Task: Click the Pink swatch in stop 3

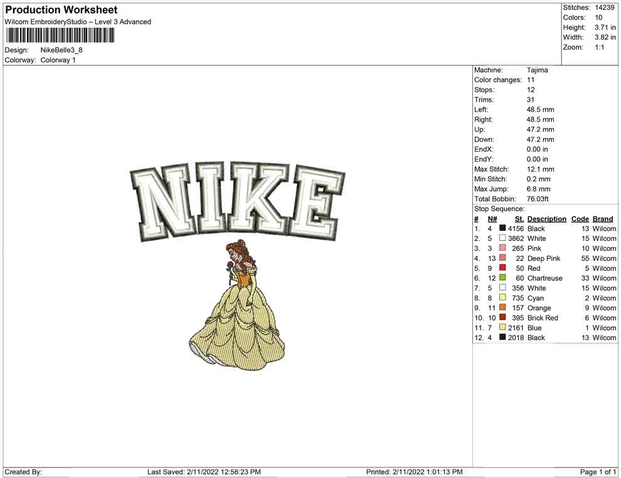Action: pyautogui.click(x=502, y=248)
